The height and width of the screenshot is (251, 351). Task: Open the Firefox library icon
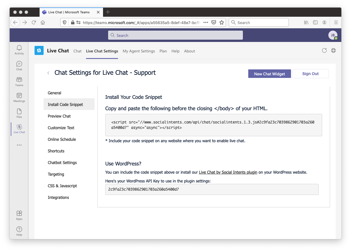[x=306, y=22]
